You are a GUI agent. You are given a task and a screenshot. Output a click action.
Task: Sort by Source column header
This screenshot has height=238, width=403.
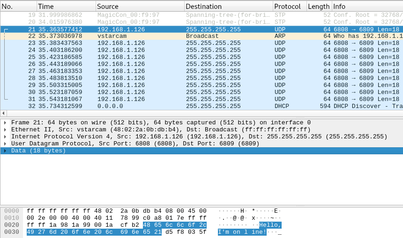pyautogui.click(x=140, y=7)
